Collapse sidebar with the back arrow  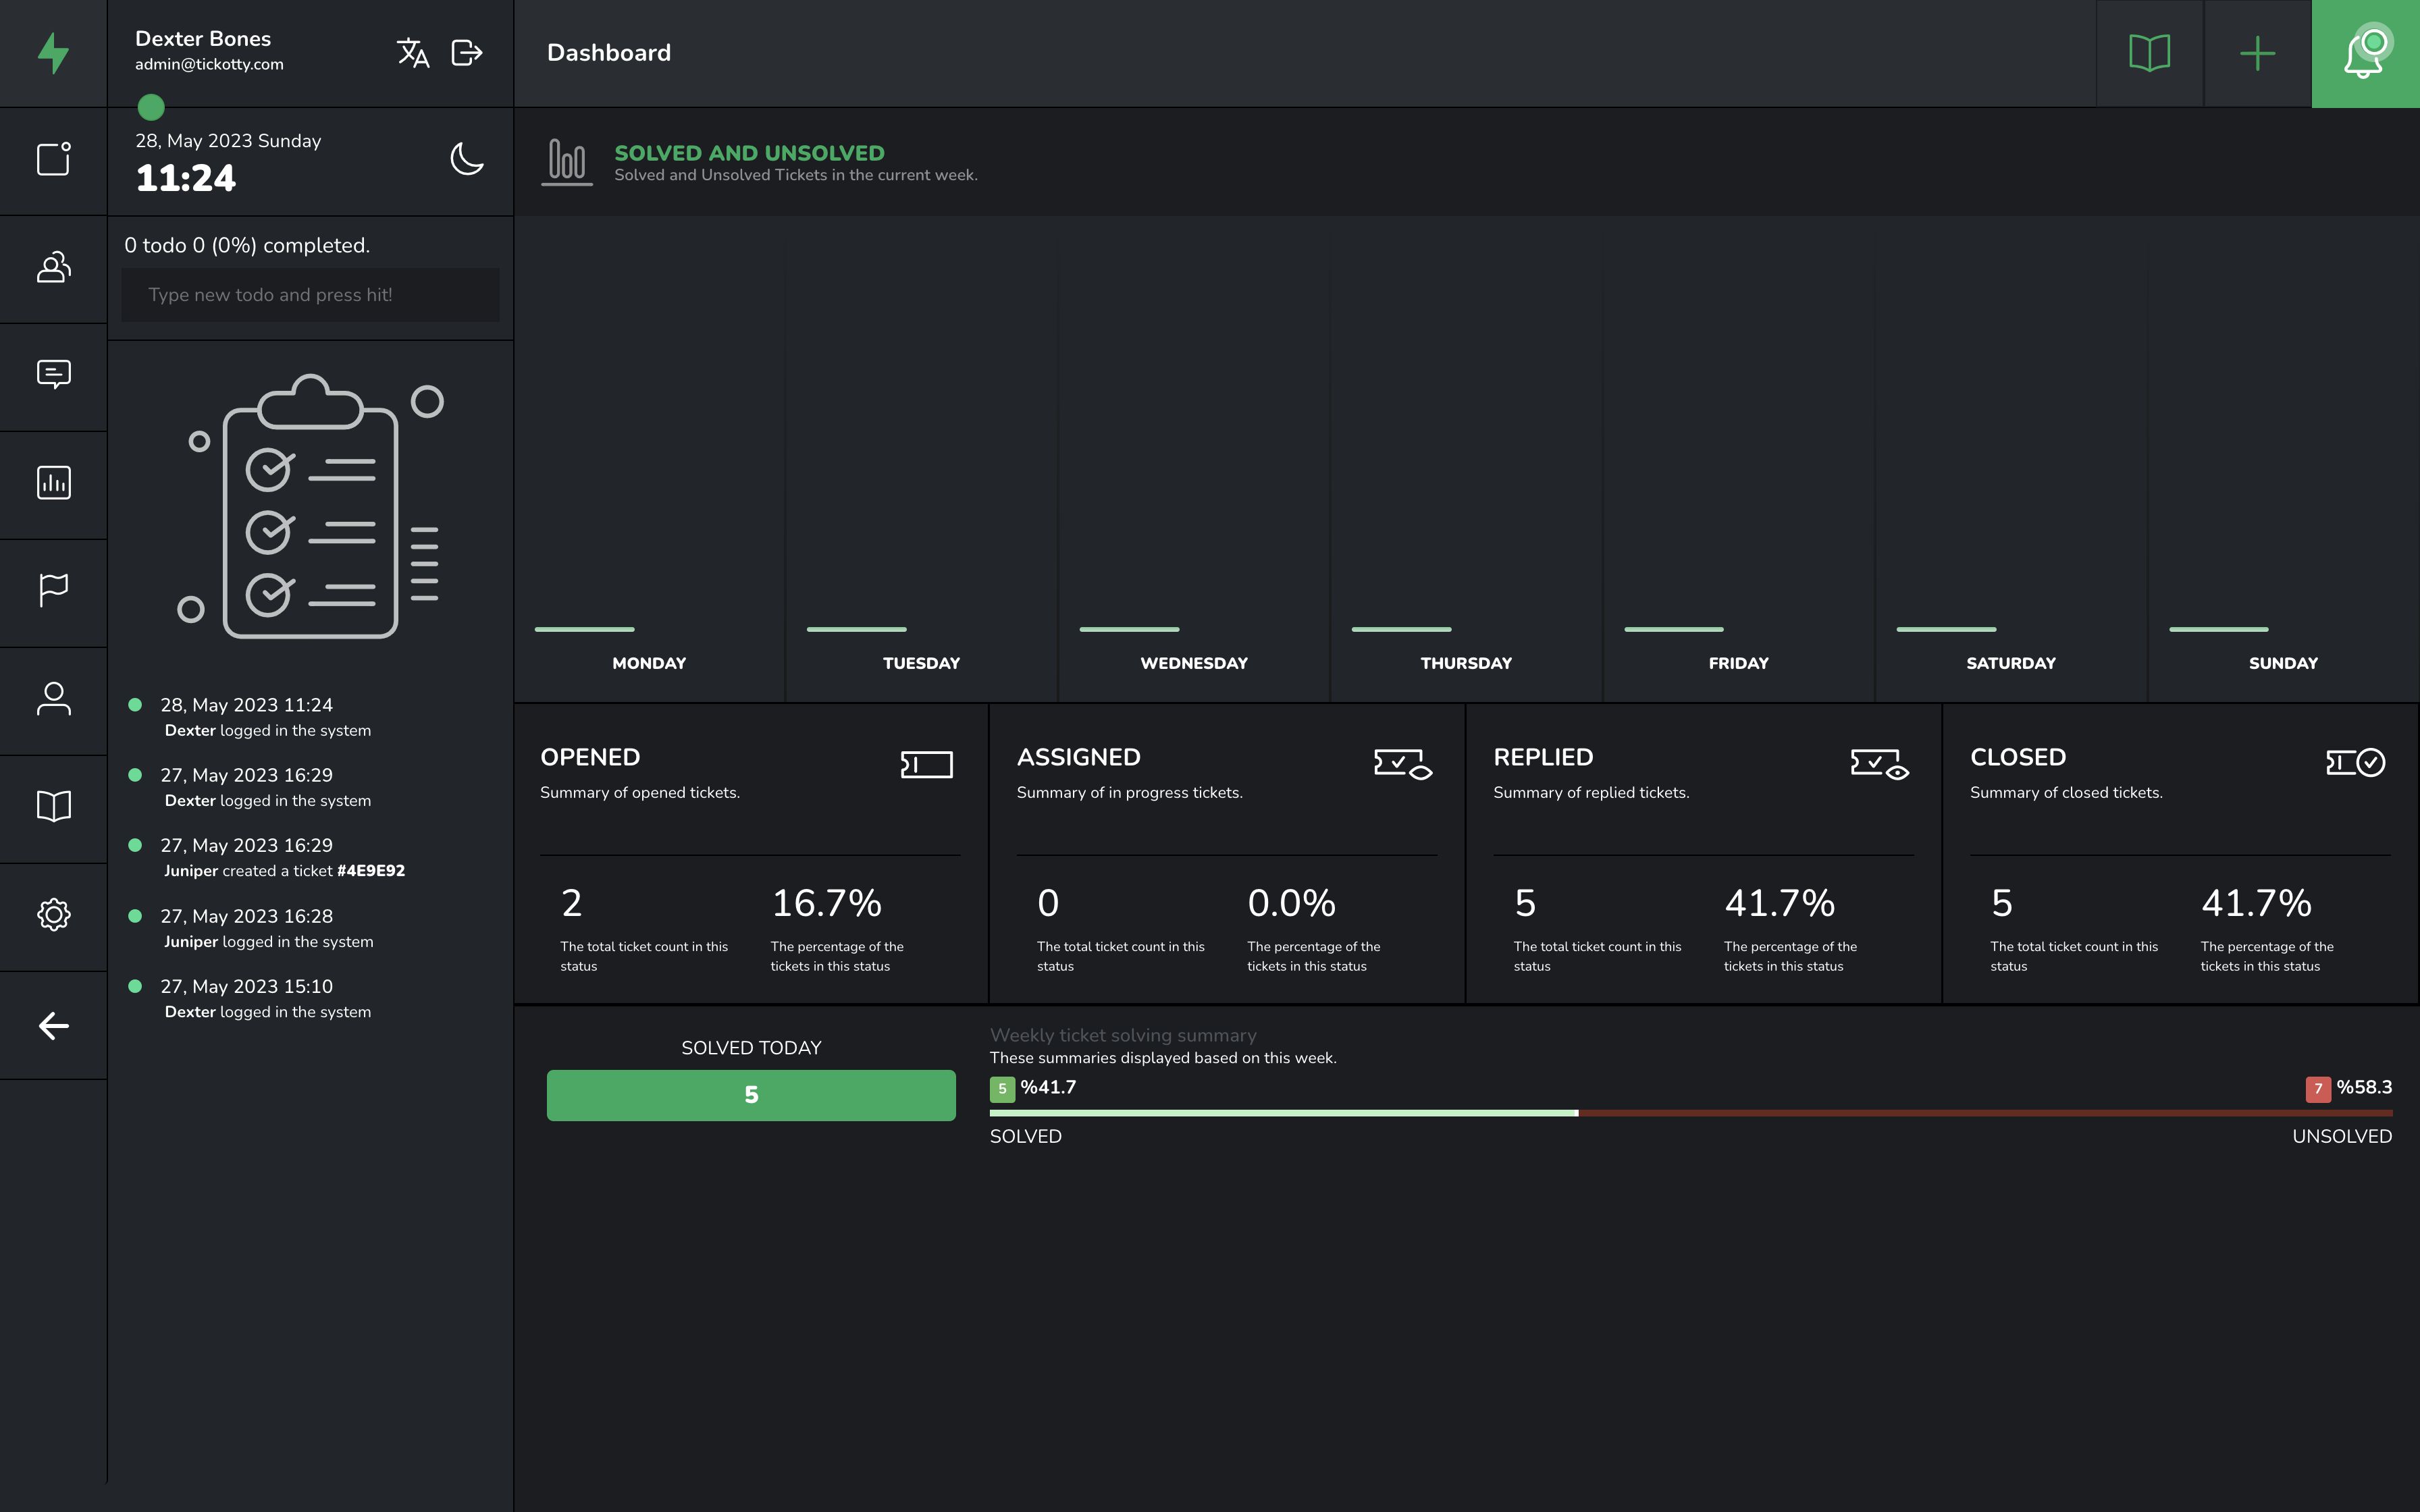pyautogui.click(x=53, y=1025)
